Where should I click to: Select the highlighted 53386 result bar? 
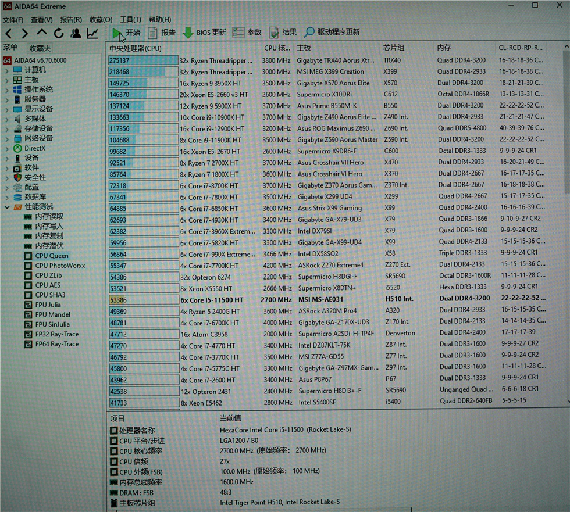144,300
